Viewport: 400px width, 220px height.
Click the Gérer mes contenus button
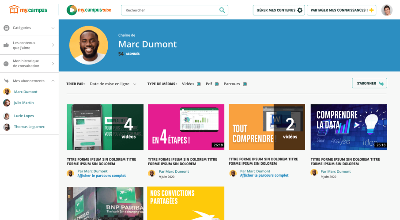(279, 10)
